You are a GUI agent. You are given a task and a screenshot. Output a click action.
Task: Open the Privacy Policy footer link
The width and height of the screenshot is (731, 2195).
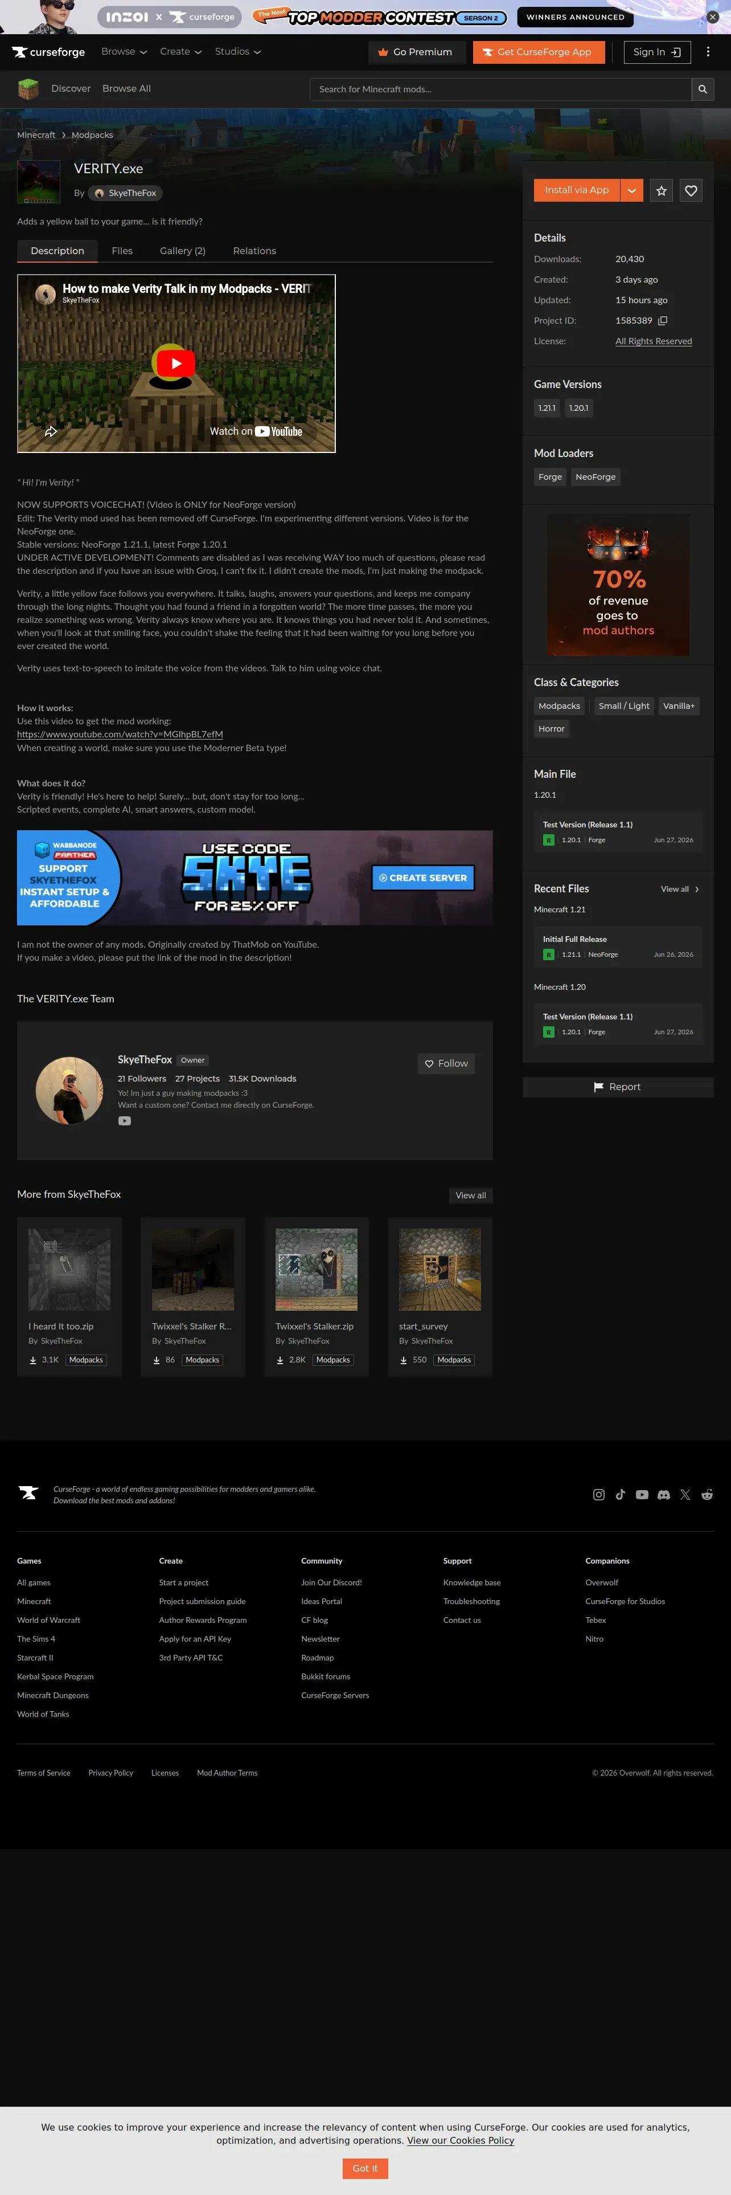point(110,1773)
